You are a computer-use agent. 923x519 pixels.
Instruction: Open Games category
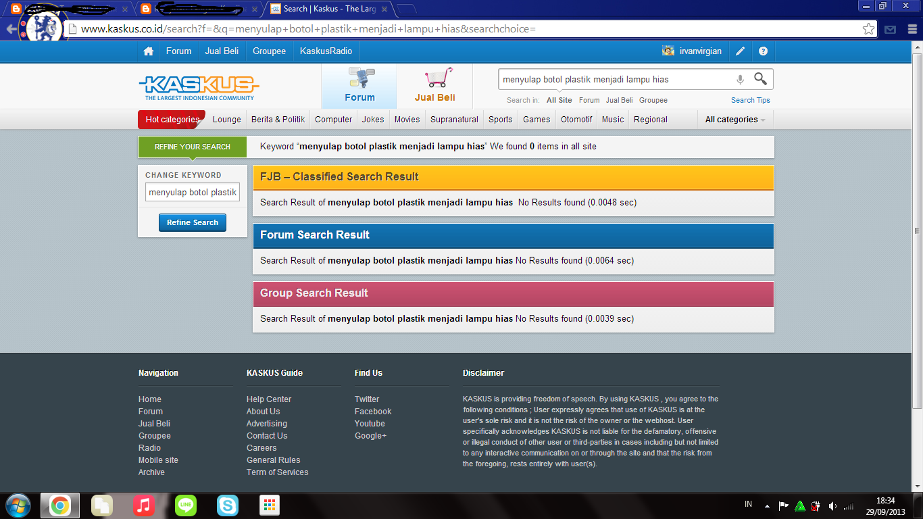coord(537,120)
